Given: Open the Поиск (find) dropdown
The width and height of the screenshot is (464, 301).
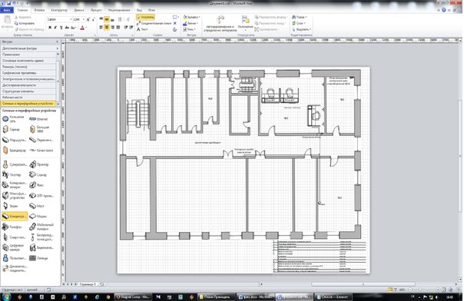Looking at the screenshot, I should [x=300, y=17].
